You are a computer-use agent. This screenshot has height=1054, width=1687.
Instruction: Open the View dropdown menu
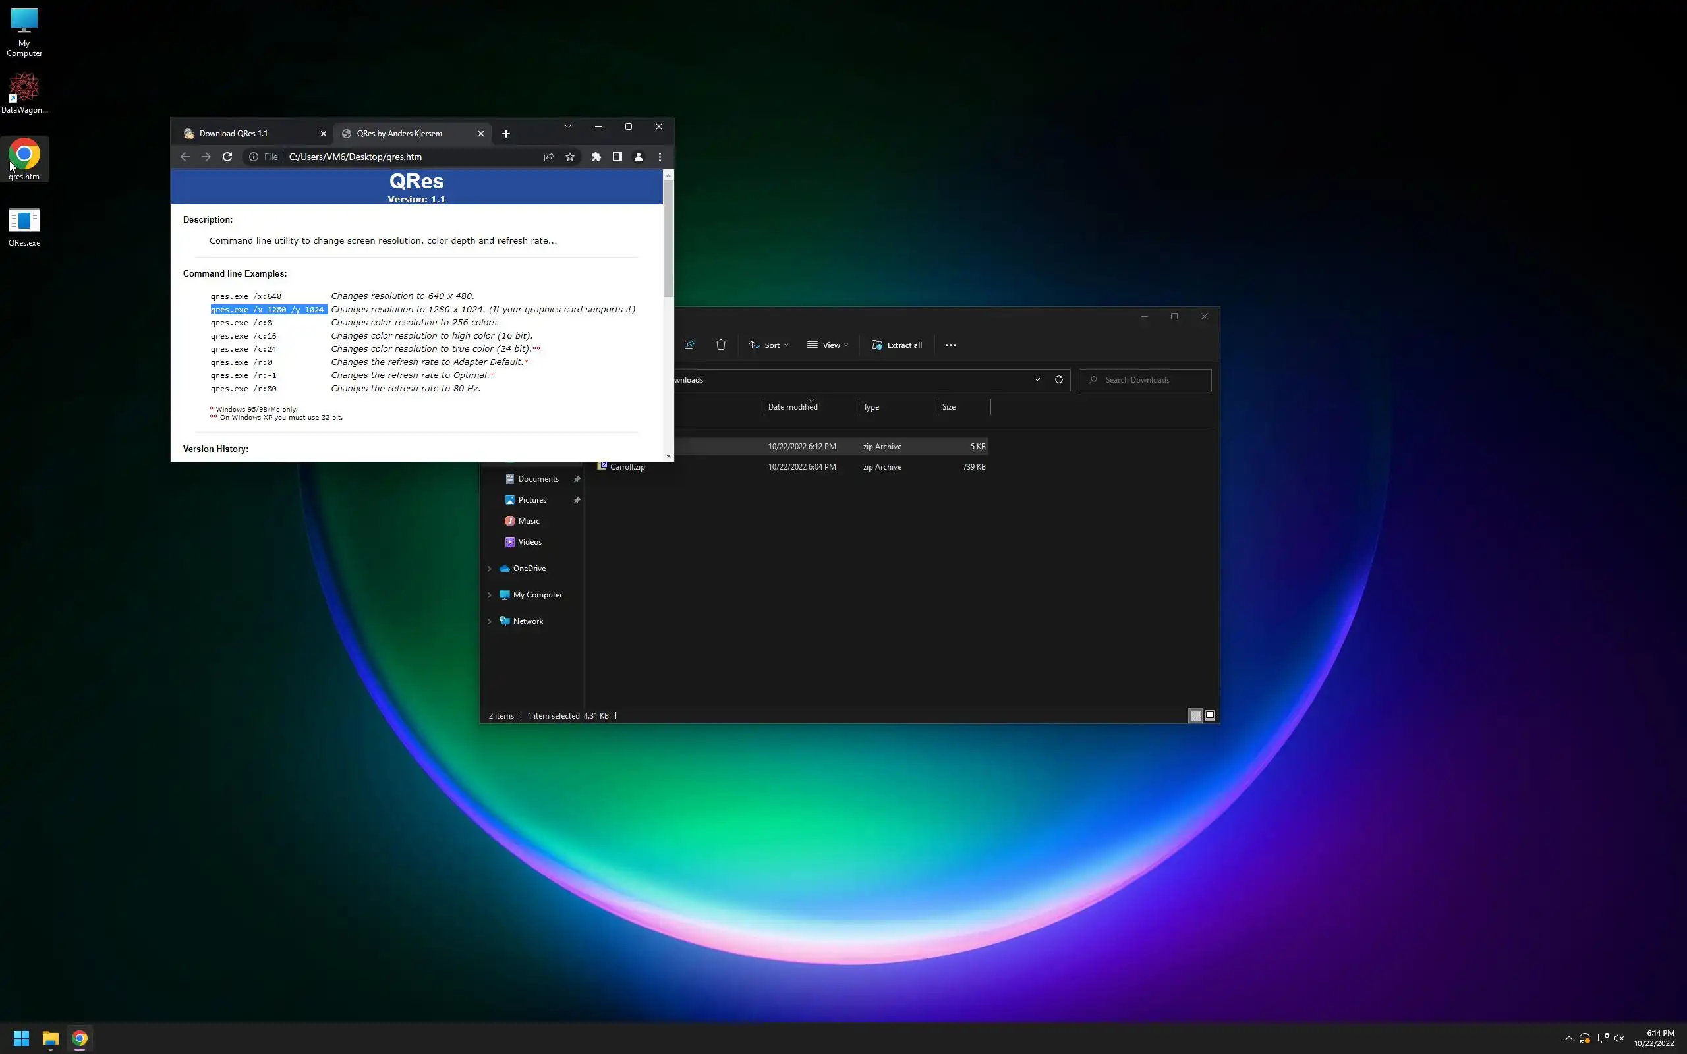(x=828, y=345)
